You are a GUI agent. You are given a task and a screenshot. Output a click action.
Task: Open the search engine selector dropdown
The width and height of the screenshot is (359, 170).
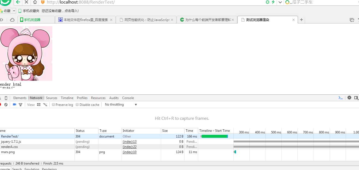point(288,2)
